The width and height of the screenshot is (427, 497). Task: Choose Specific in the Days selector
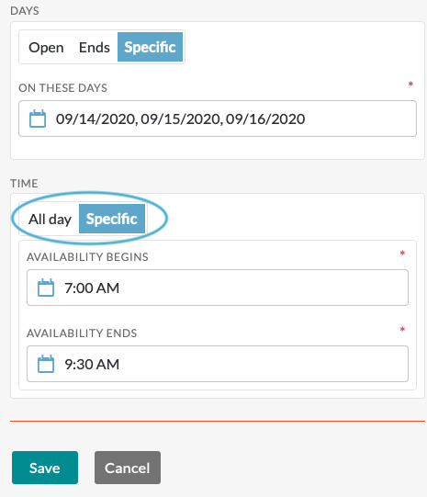coord(151,47)
